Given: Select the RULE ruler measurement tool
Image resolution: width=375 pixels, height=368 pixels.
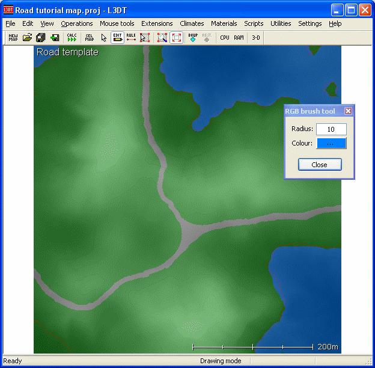Looking at the screenshot, I should tap(131, 37).
